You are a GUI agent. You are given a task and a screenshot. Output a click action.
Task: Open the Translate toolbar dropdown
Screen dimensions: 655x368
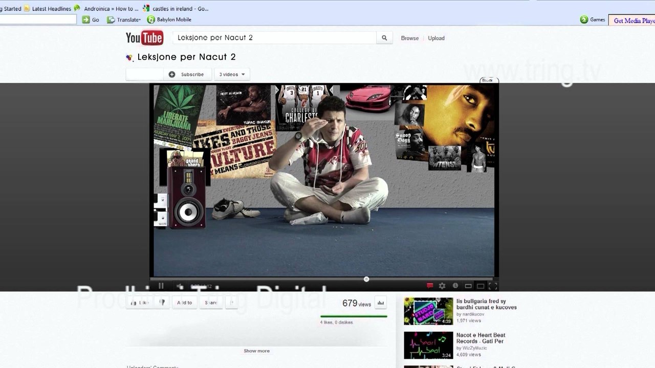(x=124, y=19)
